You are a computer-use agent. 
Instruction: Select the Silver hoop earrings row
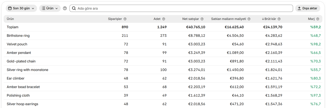point(163,104)
